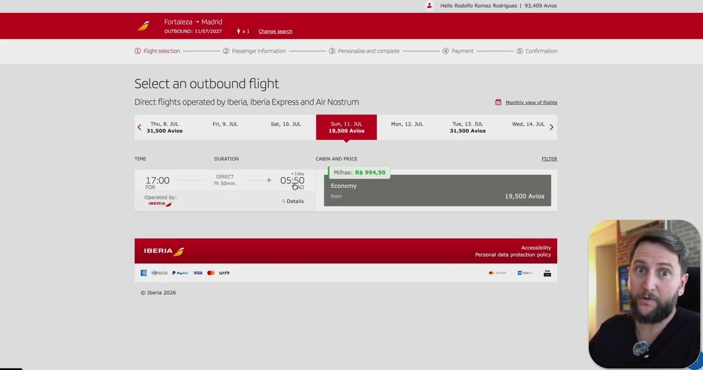Image resolution: width=703 pixels, height=370 pixels.
Task: Click the Iberia operator logo under Operated by
Action: click(x=160, y=204)
